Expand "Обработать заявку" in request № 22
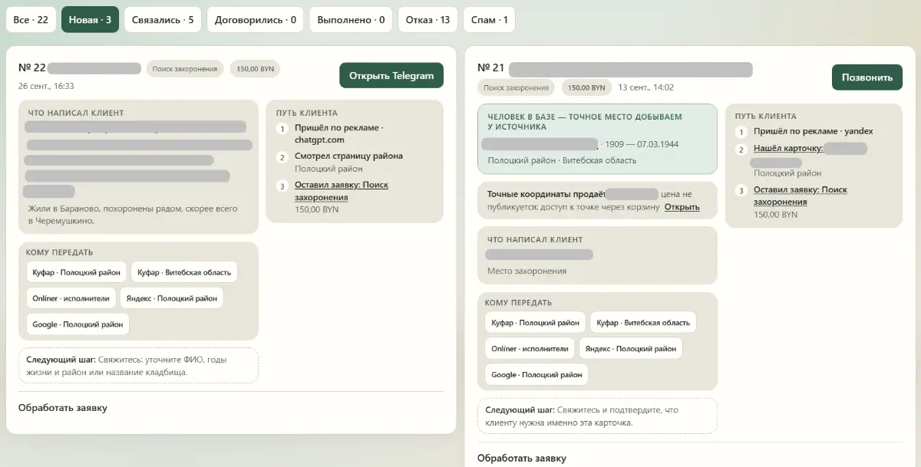 point(63,408)
